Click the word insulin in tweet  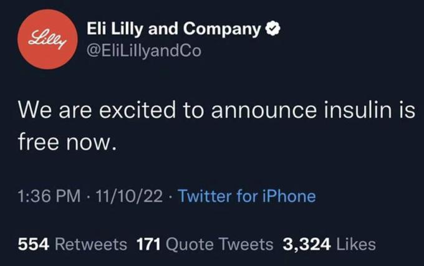[352, 112]
